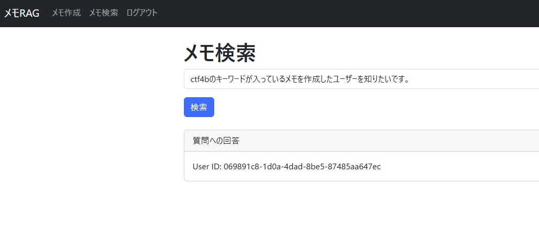Select the User ID answer text
The image size is (539, 242).
pos(287,167)
